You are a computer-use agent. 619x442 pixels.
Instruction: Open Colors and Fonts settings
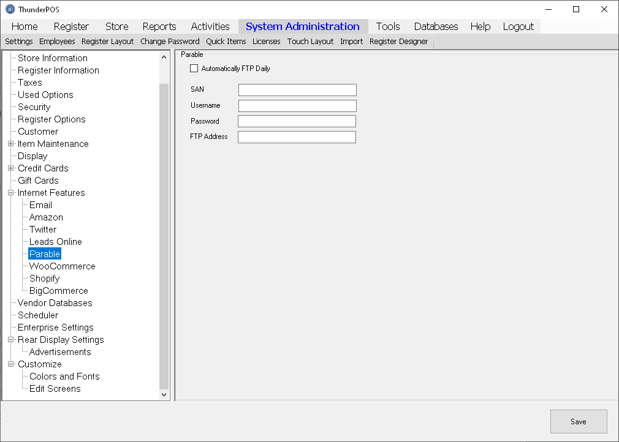(x=64, y=376)
